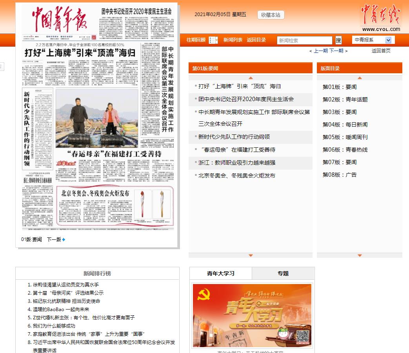Open article 打好"上海牌"引来"顶流"海归

click(x=240, y=86)
